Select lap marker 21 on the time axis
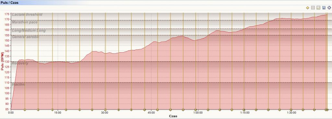Image resolution: width=332 pixels, height=119 pixels. tap(279, 110)
